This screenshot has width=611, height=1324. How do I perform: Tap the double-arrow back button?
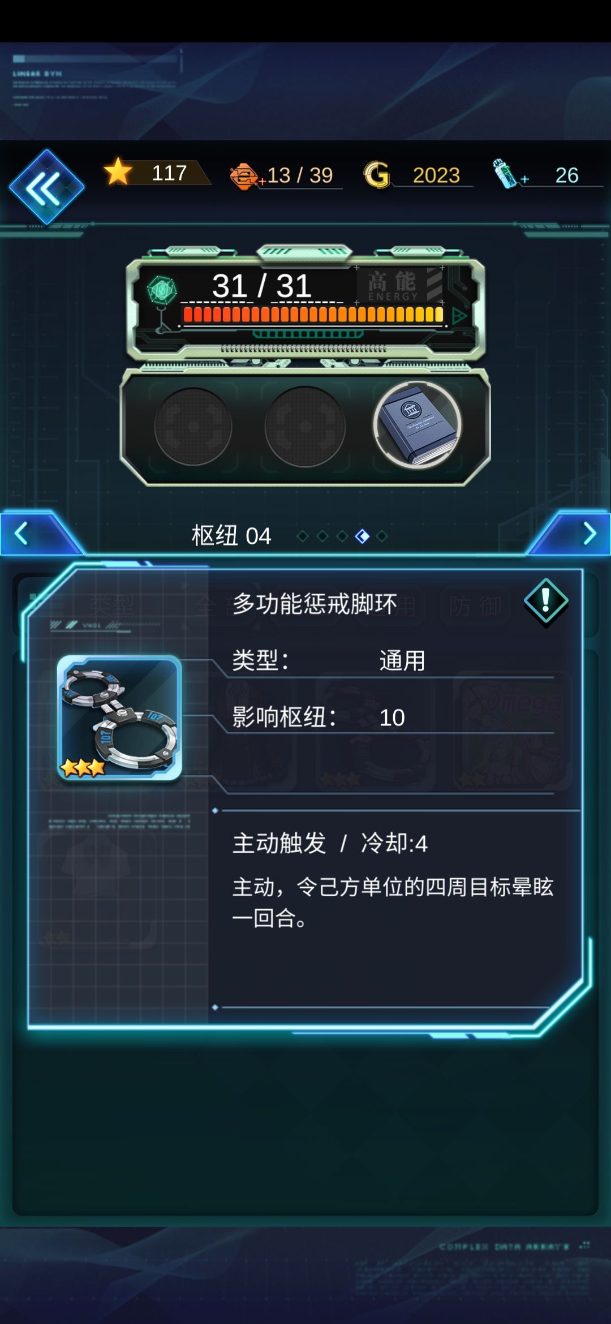click(46, 187)
